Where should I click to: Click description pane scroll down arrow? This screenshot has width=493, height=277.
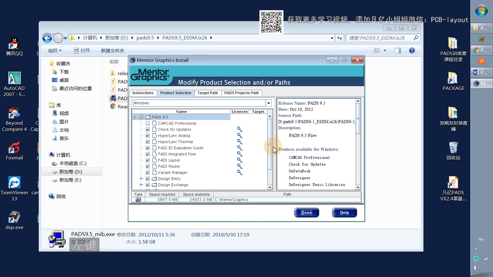point(358,187)
